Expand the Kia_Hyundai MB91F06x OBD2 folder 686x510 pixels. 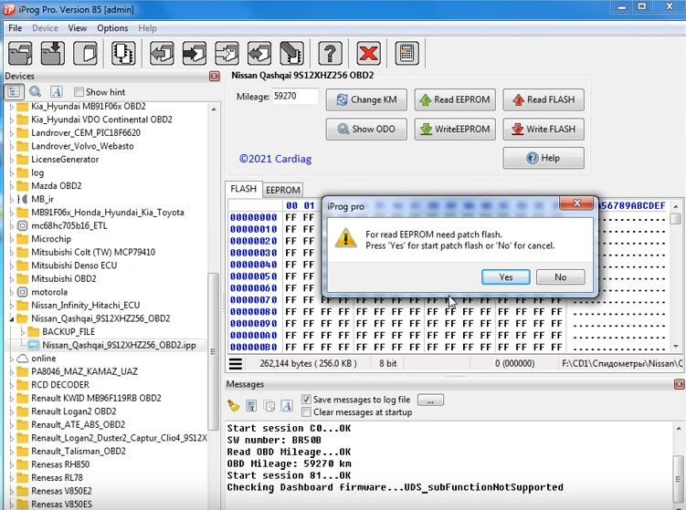pyautogui.click(x=11, y=106)
